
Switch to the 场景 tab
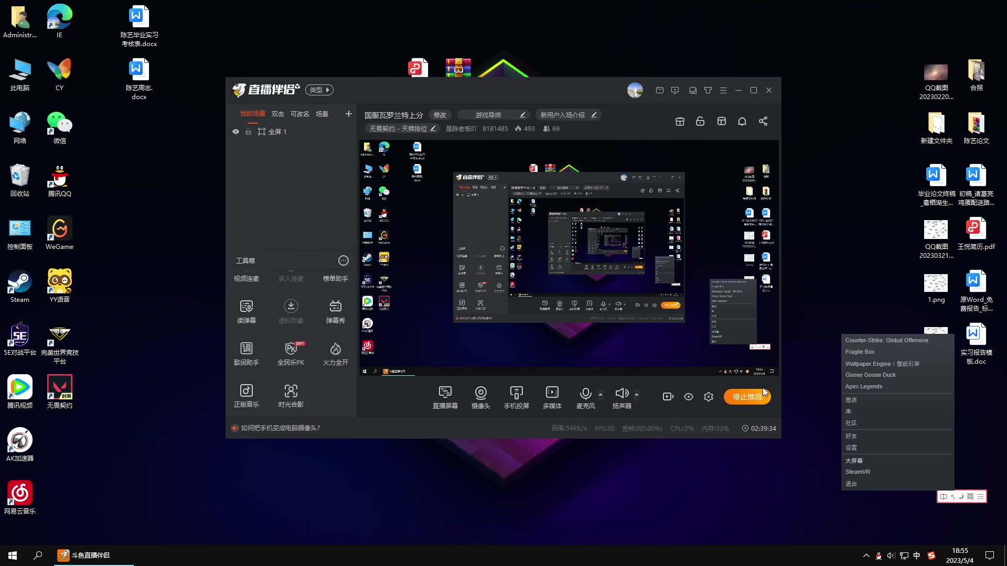pos(322,114)
